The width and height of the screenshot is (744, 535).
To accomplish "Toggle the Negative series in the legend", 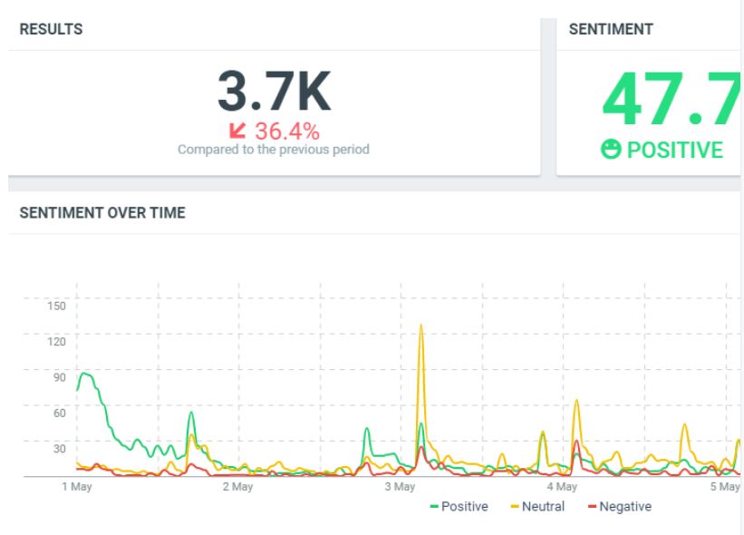I will pyautogui.click(x=620, y=507).
